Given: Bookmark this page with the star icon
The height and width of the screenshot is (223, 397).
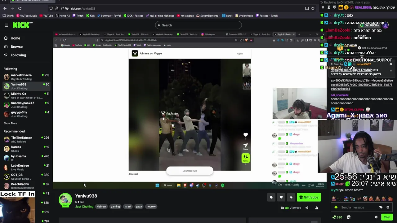Looking at the screenshot, I should click(313, 8).
